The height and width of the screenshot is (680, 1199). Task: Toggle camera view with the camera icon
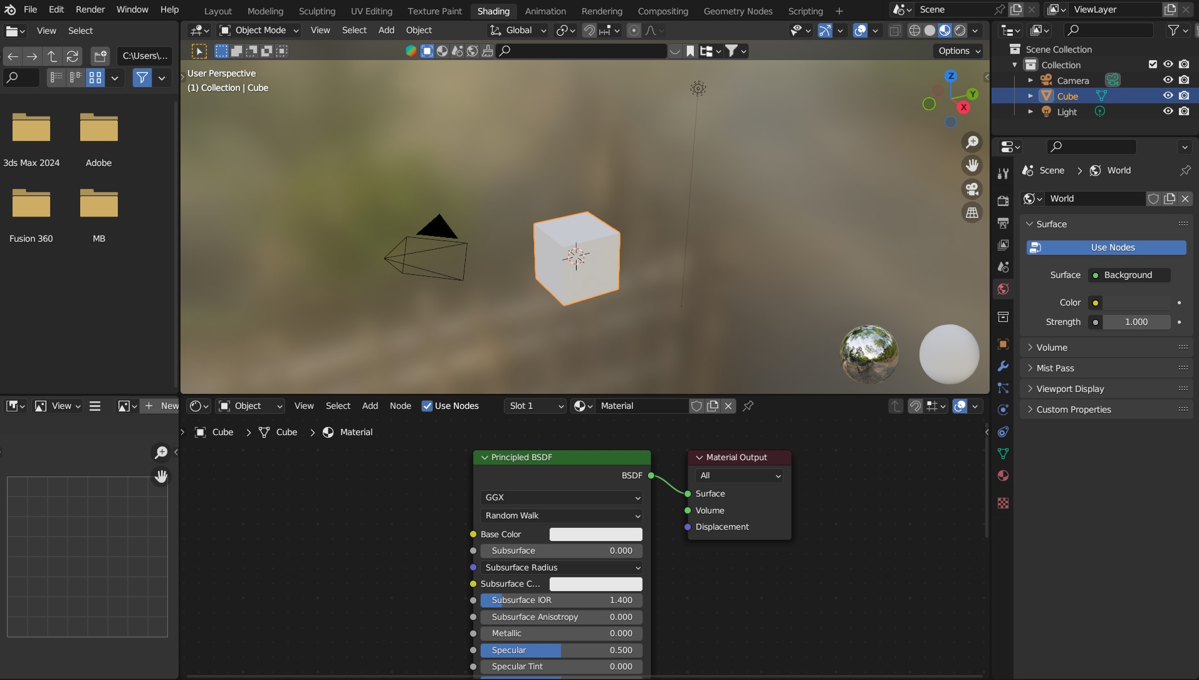point(972,189)
